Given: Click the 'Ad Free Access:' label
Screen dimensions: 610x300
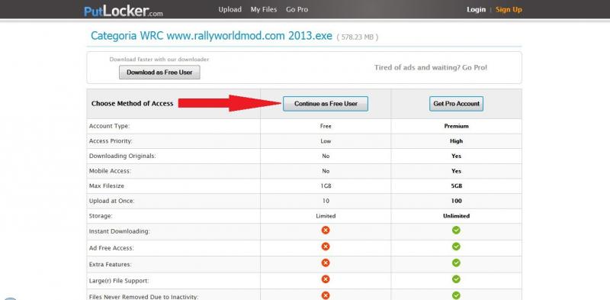Looking at the screenshot, I should [x=111, y=248].
